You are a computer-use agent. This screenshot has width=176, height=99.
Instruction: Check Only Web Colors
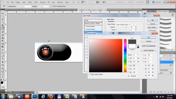[x=90, y=74]
